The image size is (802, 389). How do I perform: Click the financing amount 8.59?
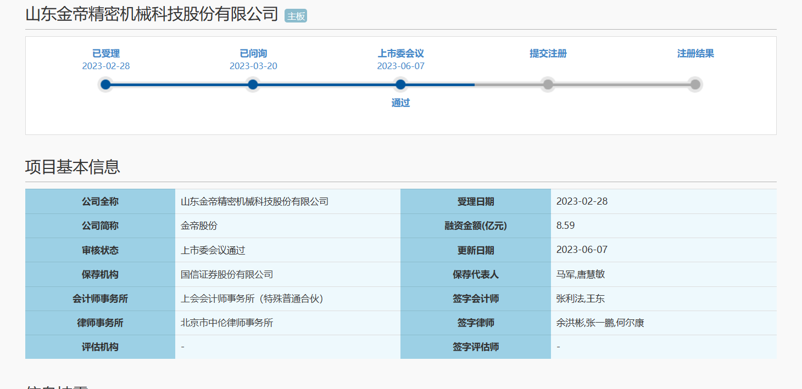coord(664,225)
